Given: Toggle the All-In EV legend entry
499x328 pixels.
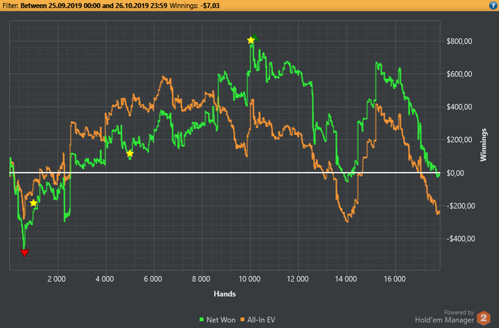Looking at the screenshot, I should (x=258, y=319).
